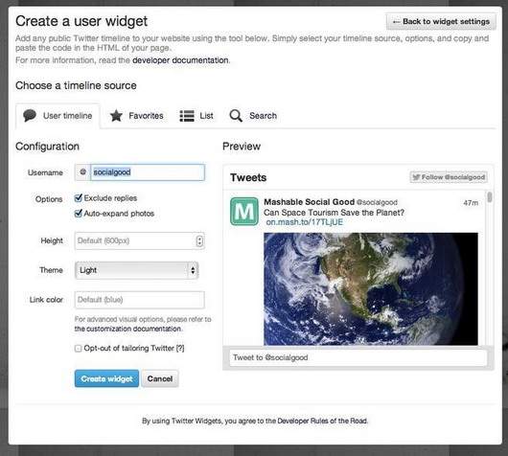508x456 pixels.
Task: Click Follow @socialgood button in preview
Action: pyautogui.click(x=449, y=177)
